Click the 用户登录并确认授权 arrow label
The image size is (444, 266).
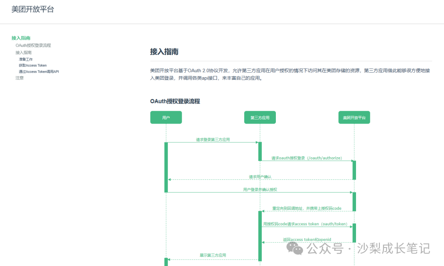point(259,189)
